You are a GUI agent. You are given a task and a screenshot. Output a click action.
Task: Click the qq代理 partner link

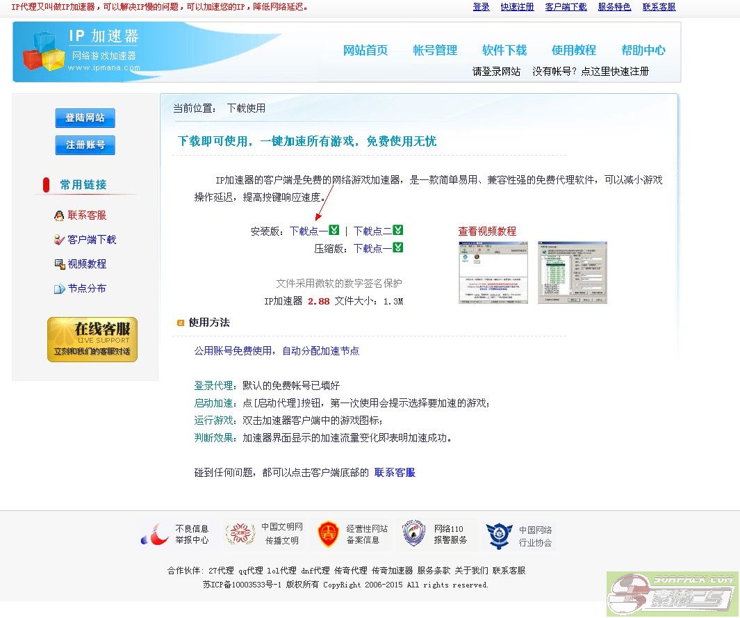coord(251,571)
